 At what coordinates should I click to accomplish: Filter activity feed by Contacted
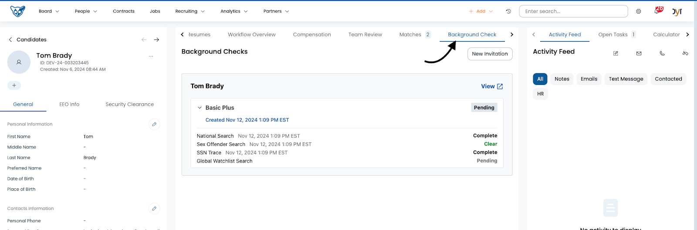[668, 79]
